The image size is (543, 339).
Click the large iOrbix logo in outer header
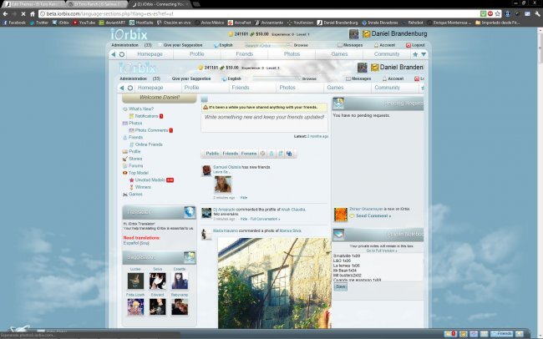click(x=129, y=34)
